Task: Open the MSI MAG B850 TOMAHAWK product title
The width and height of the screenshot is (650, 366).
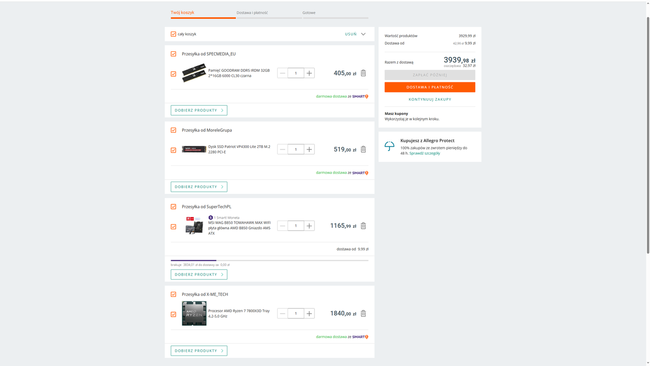Action: pos(239,228)
